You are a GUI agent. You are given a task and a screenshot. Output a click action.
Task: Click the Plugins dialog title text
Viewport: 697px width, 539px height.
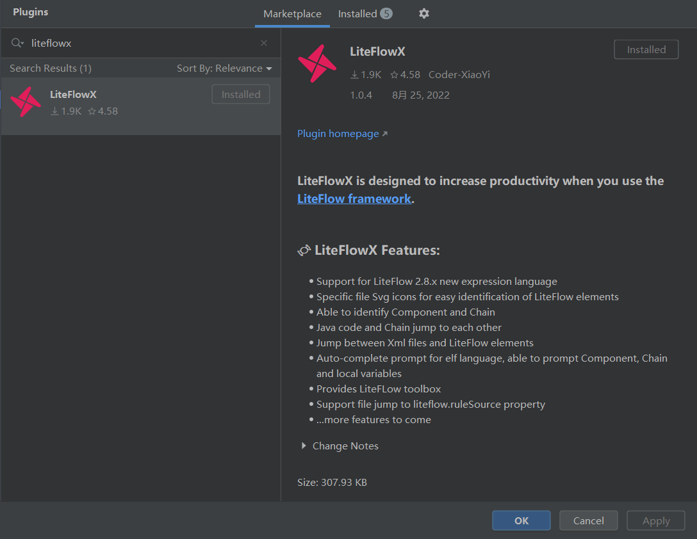(x=30, y=12)
